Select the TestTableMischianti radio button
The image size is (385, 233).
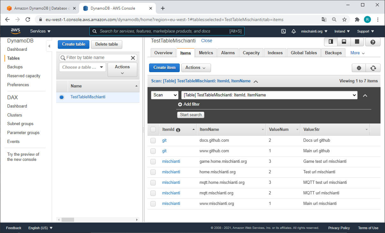tap(61, 97)
